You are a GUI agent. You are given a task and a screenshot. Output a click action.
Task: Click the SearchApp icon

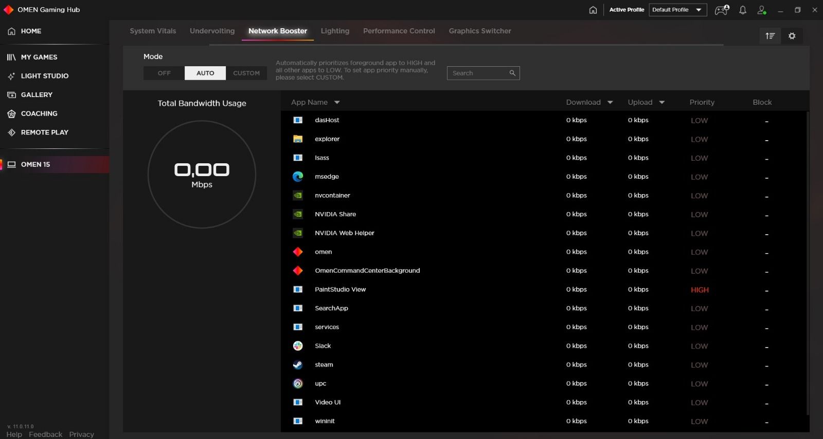[298, 308]
